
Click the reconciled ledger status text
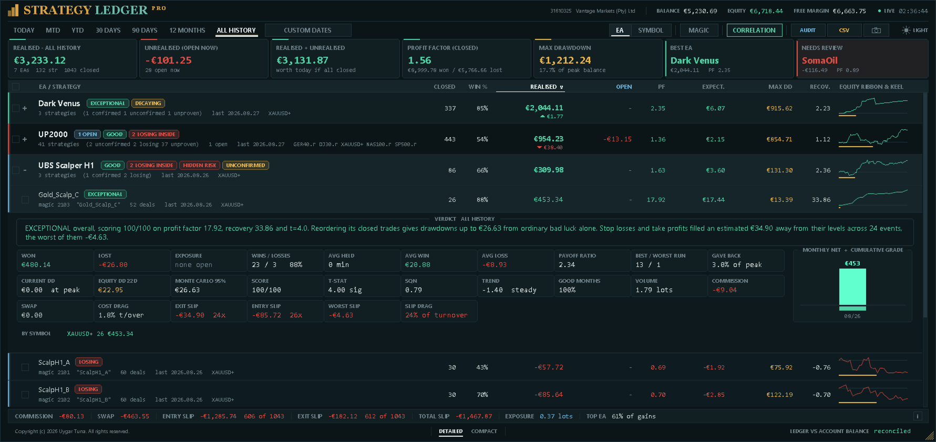(892, 431)
